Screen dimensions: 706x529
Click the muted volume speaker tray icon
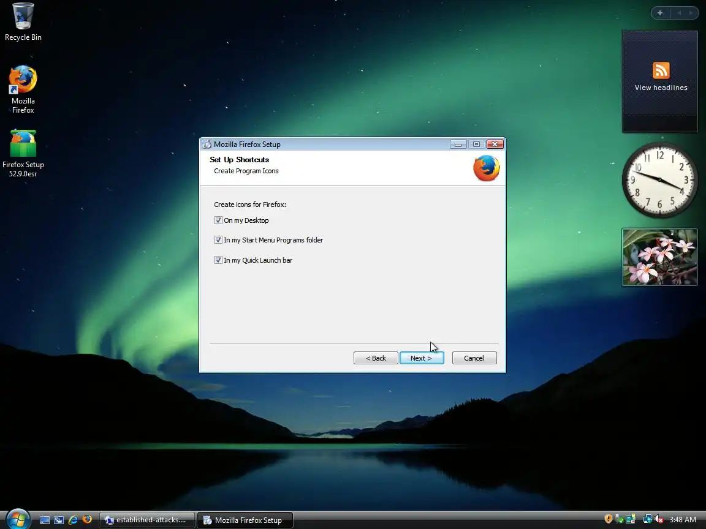pos(659,519)
